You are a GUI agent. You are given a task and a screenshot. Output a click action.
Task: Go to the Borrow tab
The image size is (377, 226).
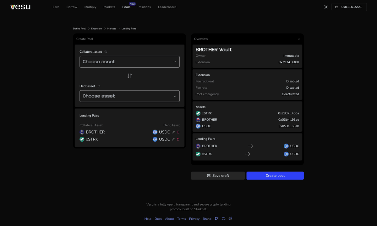[72, 7]
